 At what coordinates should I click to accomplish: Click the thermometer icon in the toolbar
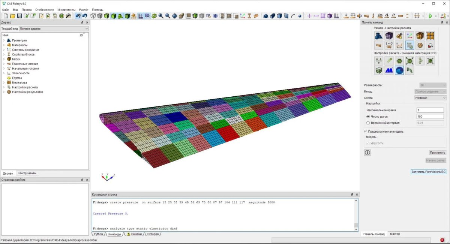(x=373, y=16)
